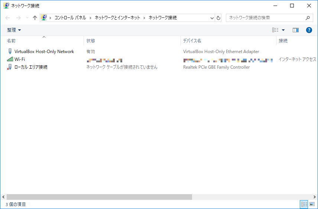Select the ローカル エリア接続 adapter icon

10,67
